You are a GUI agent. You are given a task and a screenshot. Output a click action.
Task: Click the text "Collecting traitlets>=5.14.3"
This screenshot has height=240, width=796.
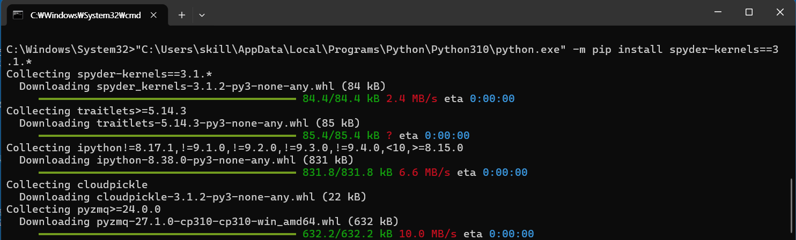(97, 111)
